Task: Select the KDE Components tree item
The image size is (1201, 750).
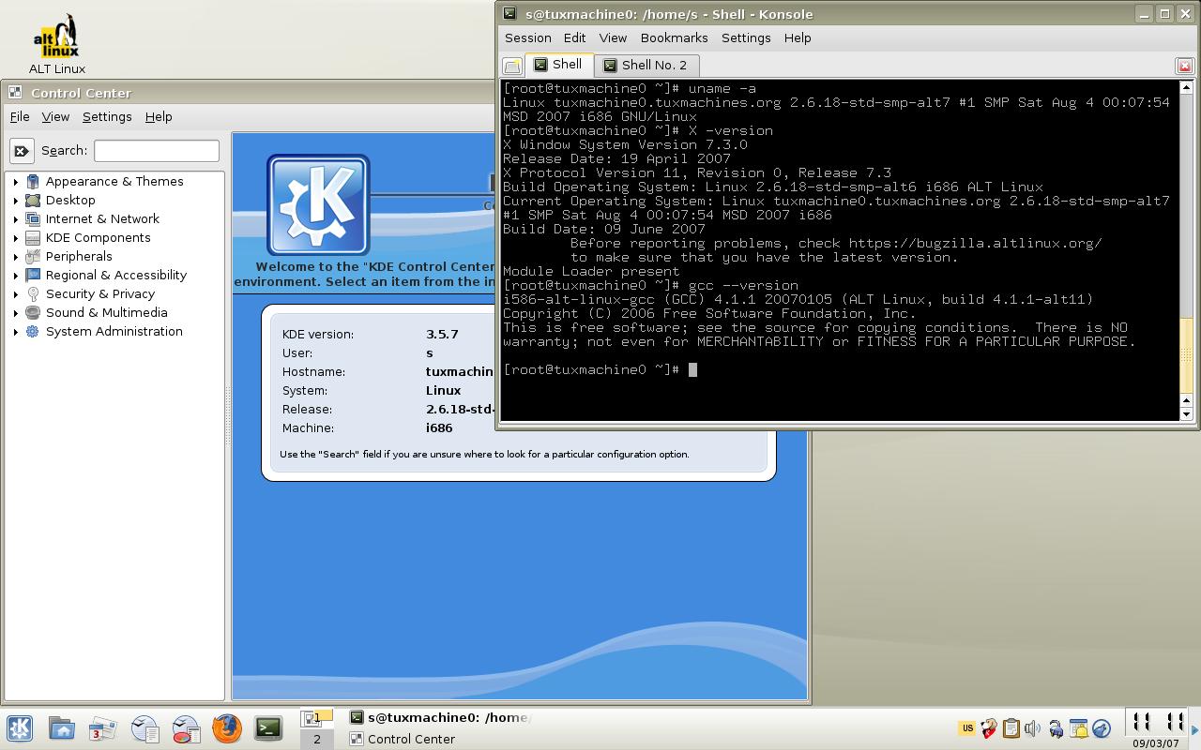Action: click(x=98, y=238)
